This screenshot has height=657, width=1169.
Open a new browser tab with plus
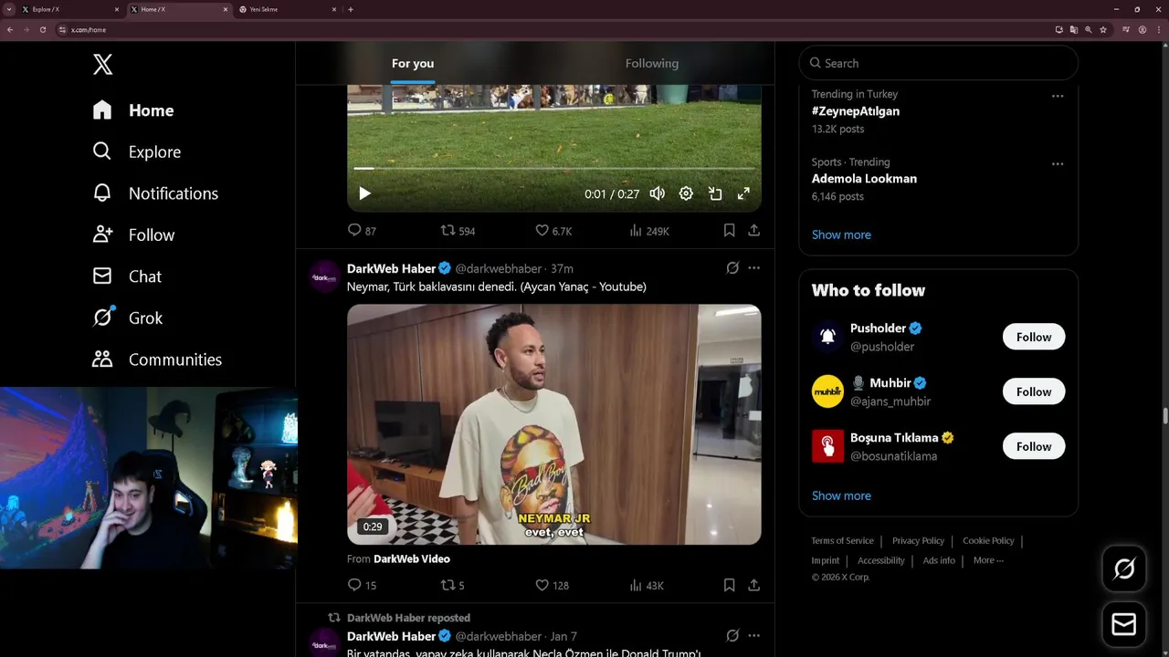coord(351,9)
